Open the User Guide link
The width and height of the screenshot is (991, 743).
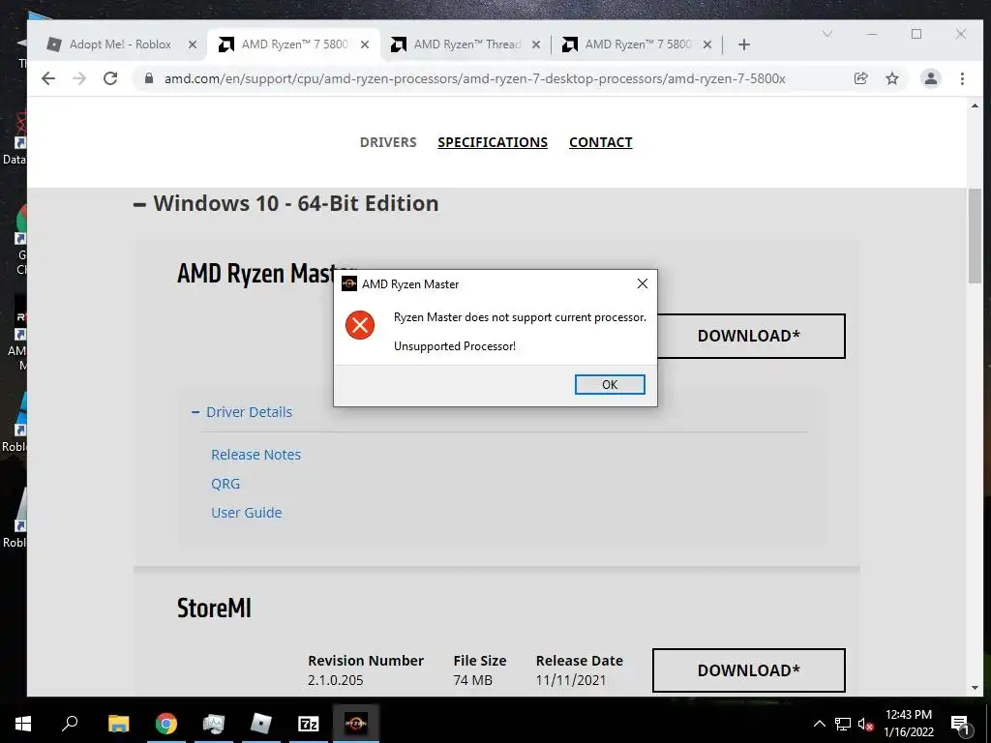pyautogui.click(x=247, y=513)
